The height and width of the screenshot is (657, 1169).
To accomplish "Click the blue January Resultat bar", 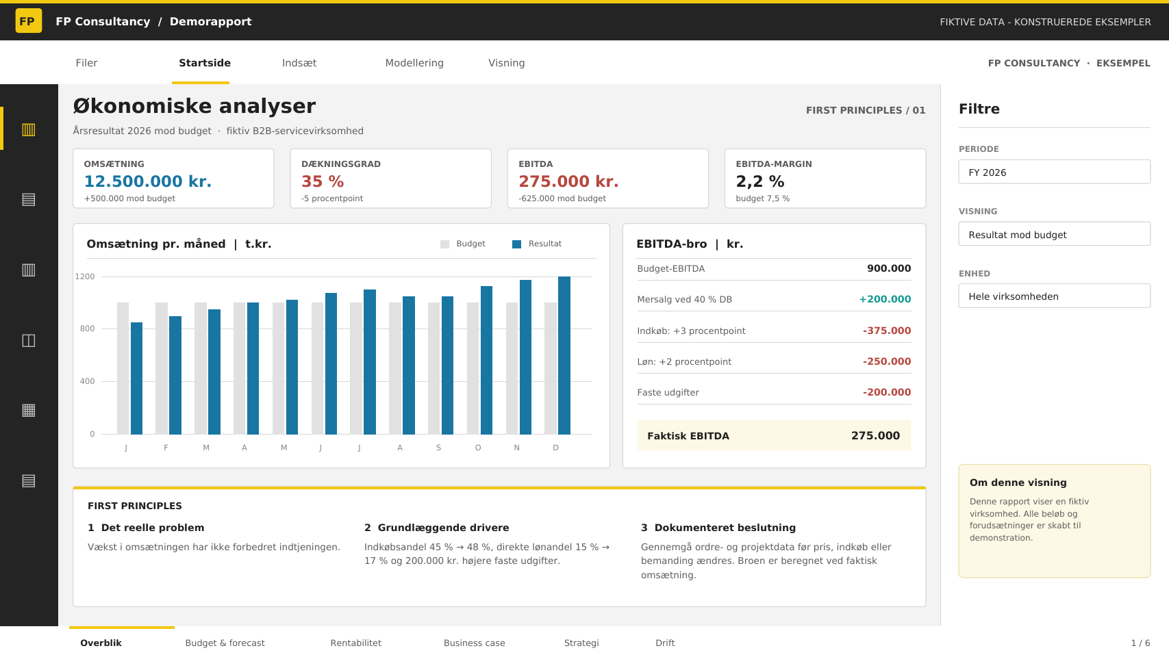I will pos(136,378).
